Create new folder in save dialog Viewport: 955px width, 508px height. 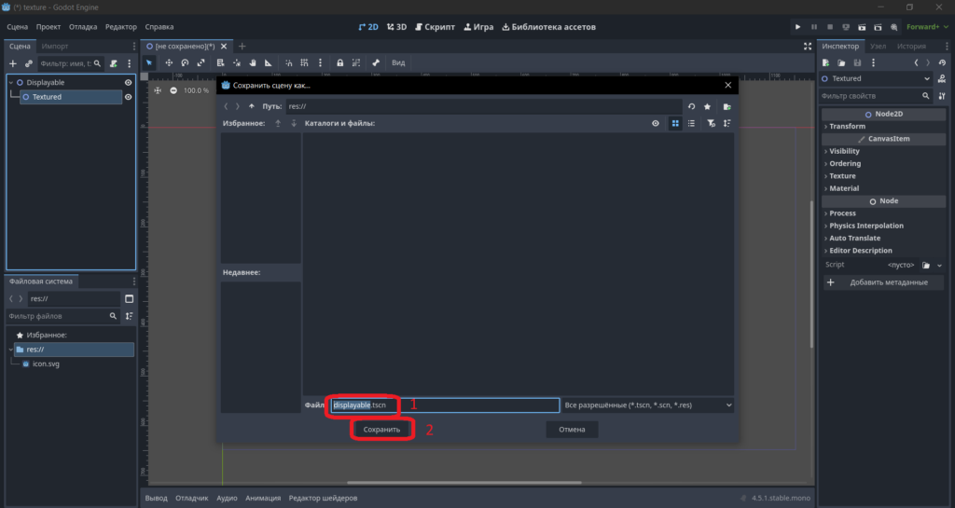(x=727, y=106)
